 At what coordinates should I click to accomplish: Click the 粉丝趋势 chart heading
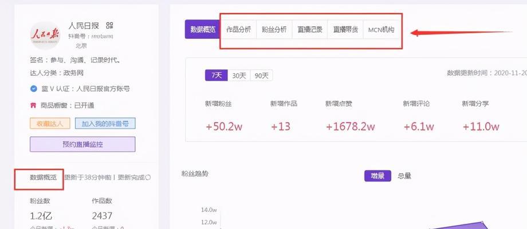coord(195,174)
